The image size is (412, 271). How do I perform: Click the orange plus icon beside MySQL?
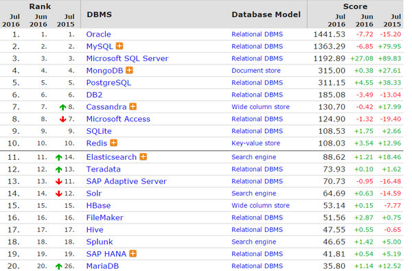tap(119, 46)
